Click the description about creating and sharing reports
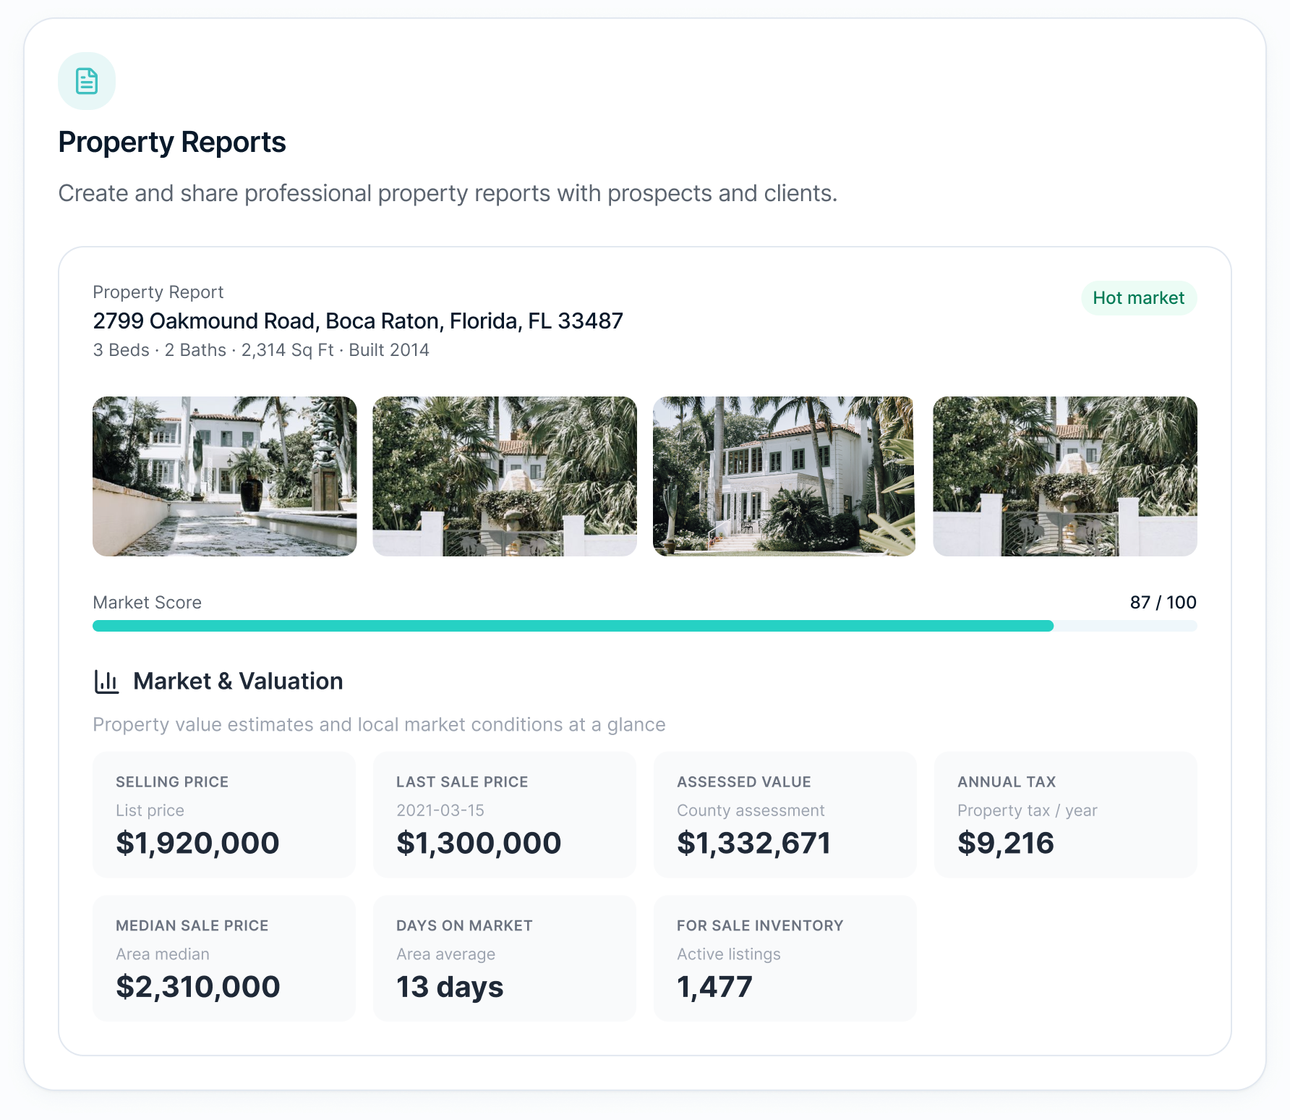 point(448,194)
